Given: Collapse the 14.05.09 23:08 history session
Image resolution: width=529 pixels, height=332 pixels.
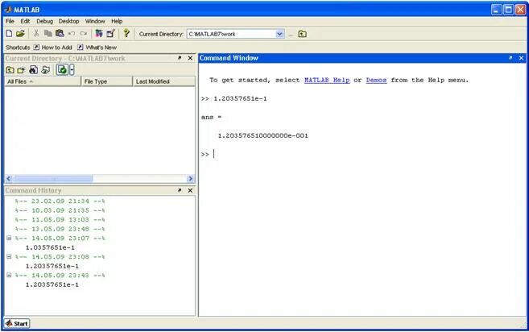Looking at the screenshot, I should pos(9,257).
